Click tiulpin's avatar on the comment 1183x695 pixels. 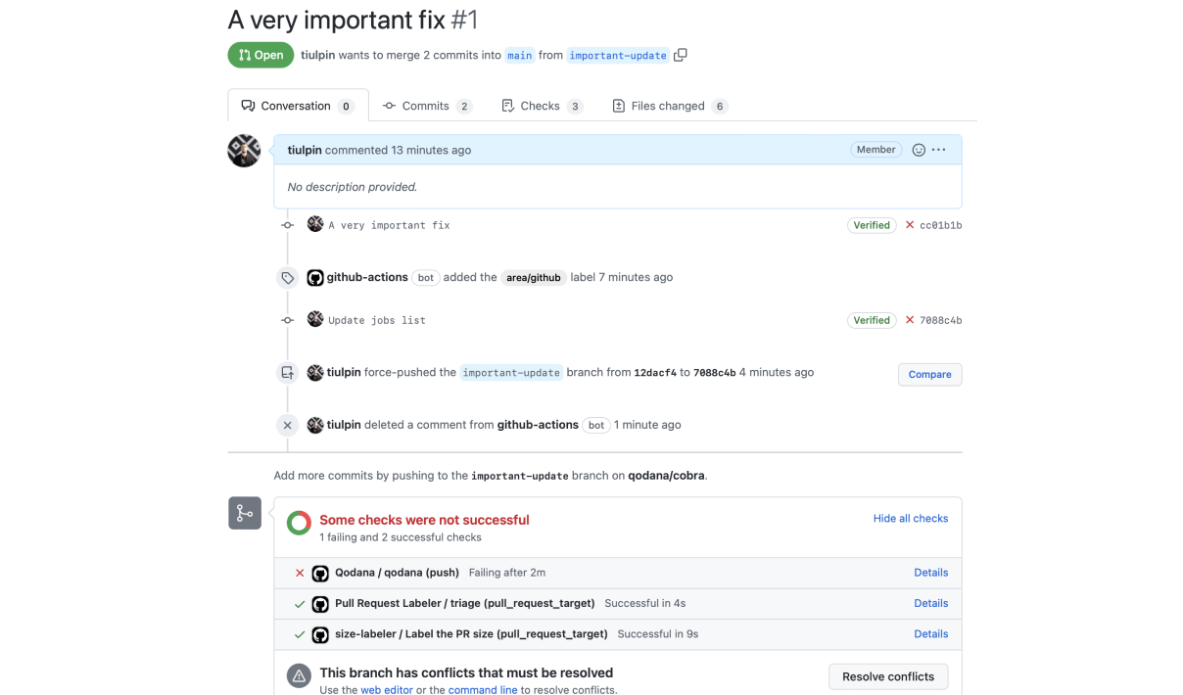[x=244, y=150]
